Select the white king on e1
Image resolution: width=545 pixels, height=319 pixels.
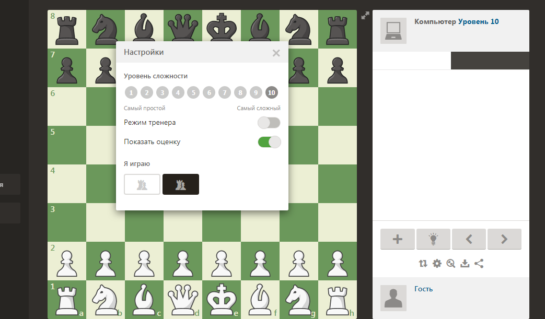[x=222, y=300]
